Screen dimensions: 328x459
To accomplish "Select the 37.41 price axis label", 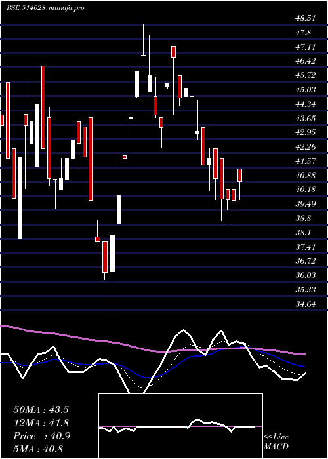I will coord(306,247).
